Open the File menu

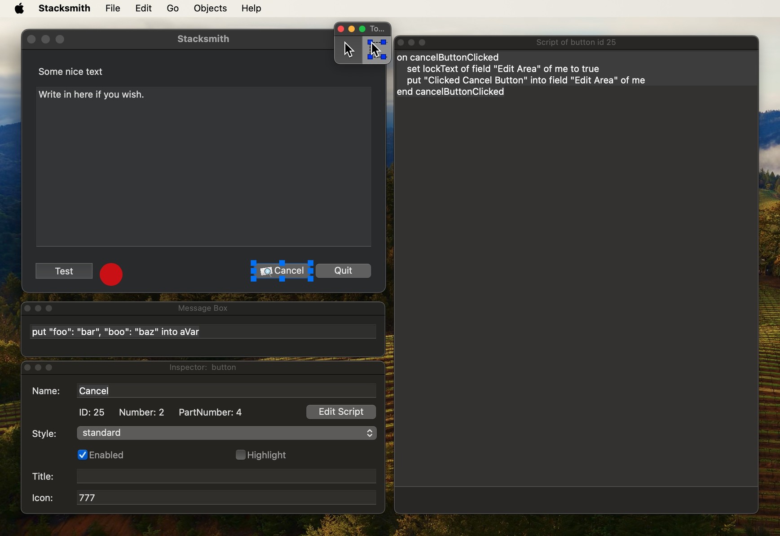(x=113, y=8)
